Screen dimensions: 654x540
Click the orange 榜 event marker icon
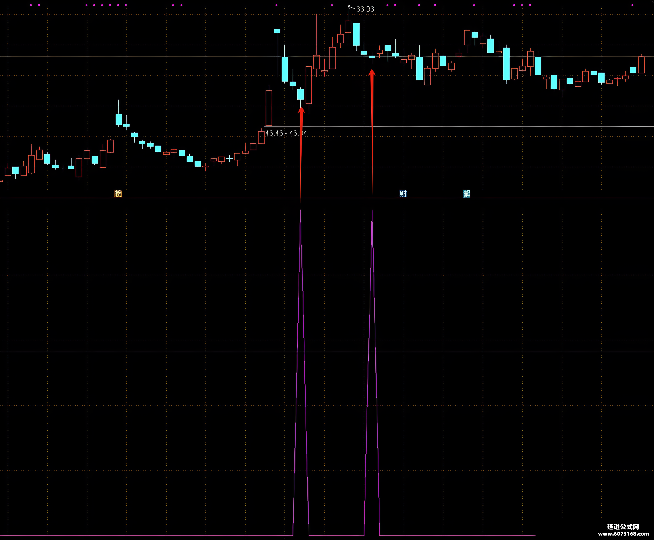[x=118, y=193]
